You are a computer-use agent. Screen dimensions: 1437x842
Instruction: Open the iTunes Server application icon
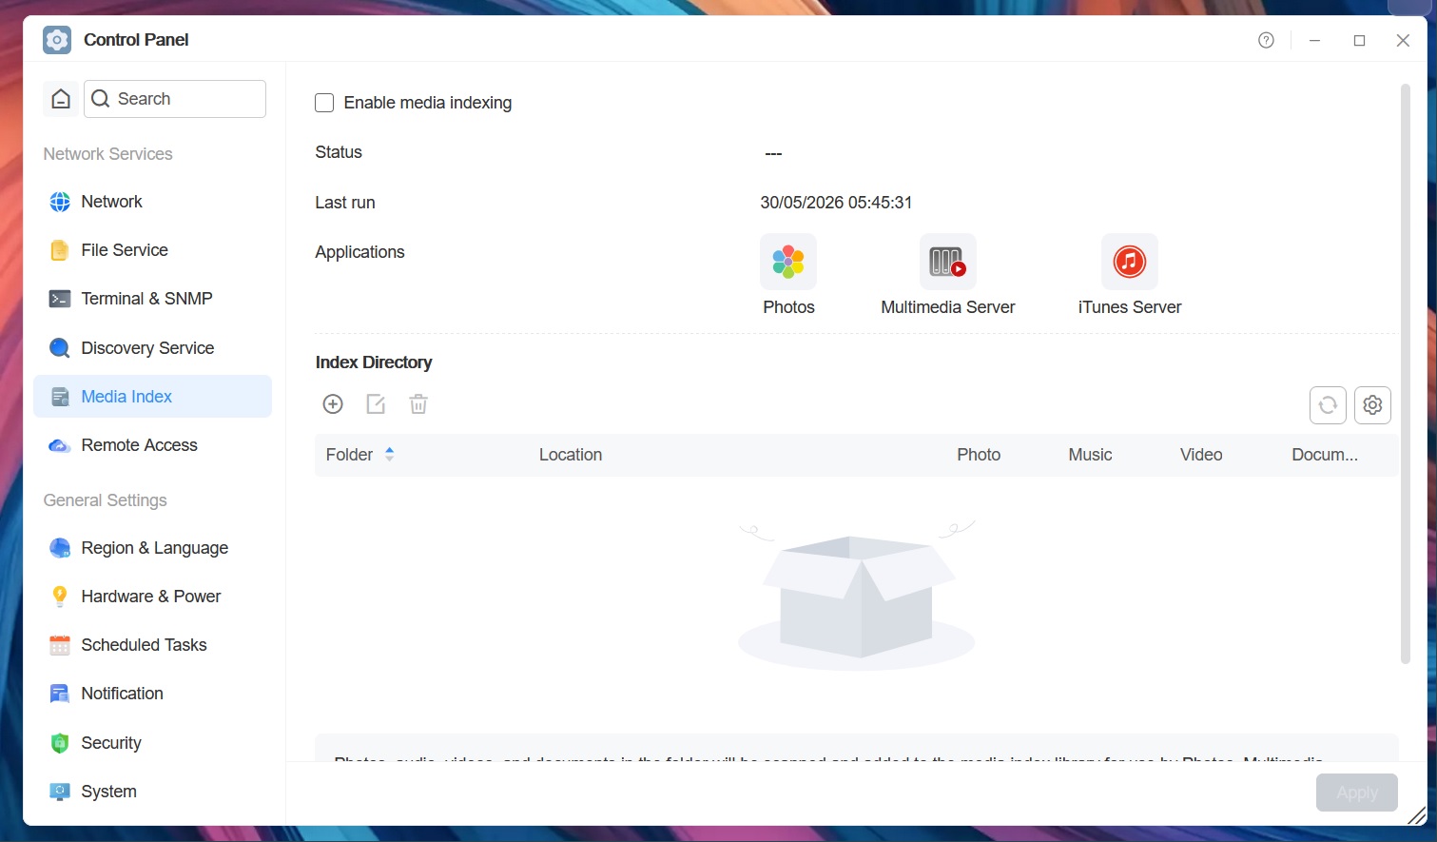(x=1130, y=262)
